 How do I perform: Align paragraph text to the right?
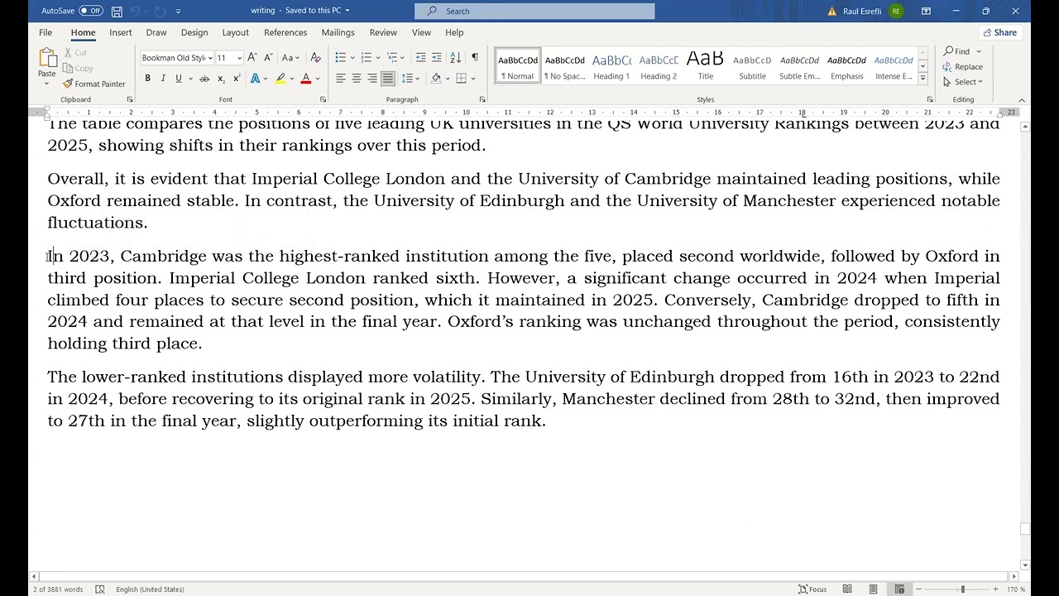tap(372, 79)
